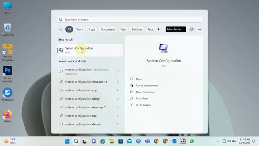259x146 pixels.
Task: Select the All filter tab
Action: [69, 29]
